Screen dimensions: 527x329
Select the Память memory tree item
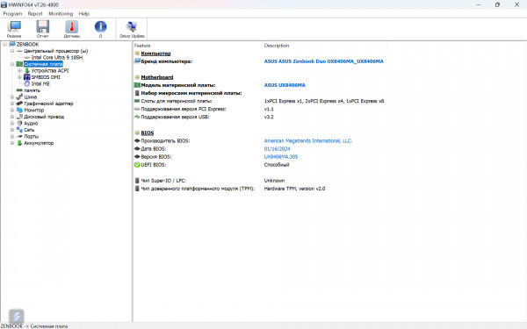tap(32, 90)
